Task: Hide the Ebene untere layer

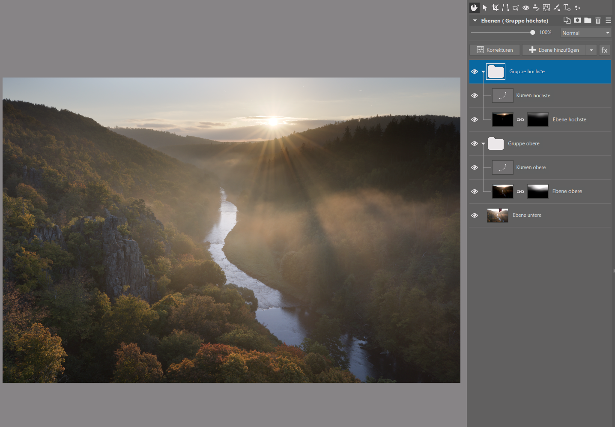Action: 475,215
